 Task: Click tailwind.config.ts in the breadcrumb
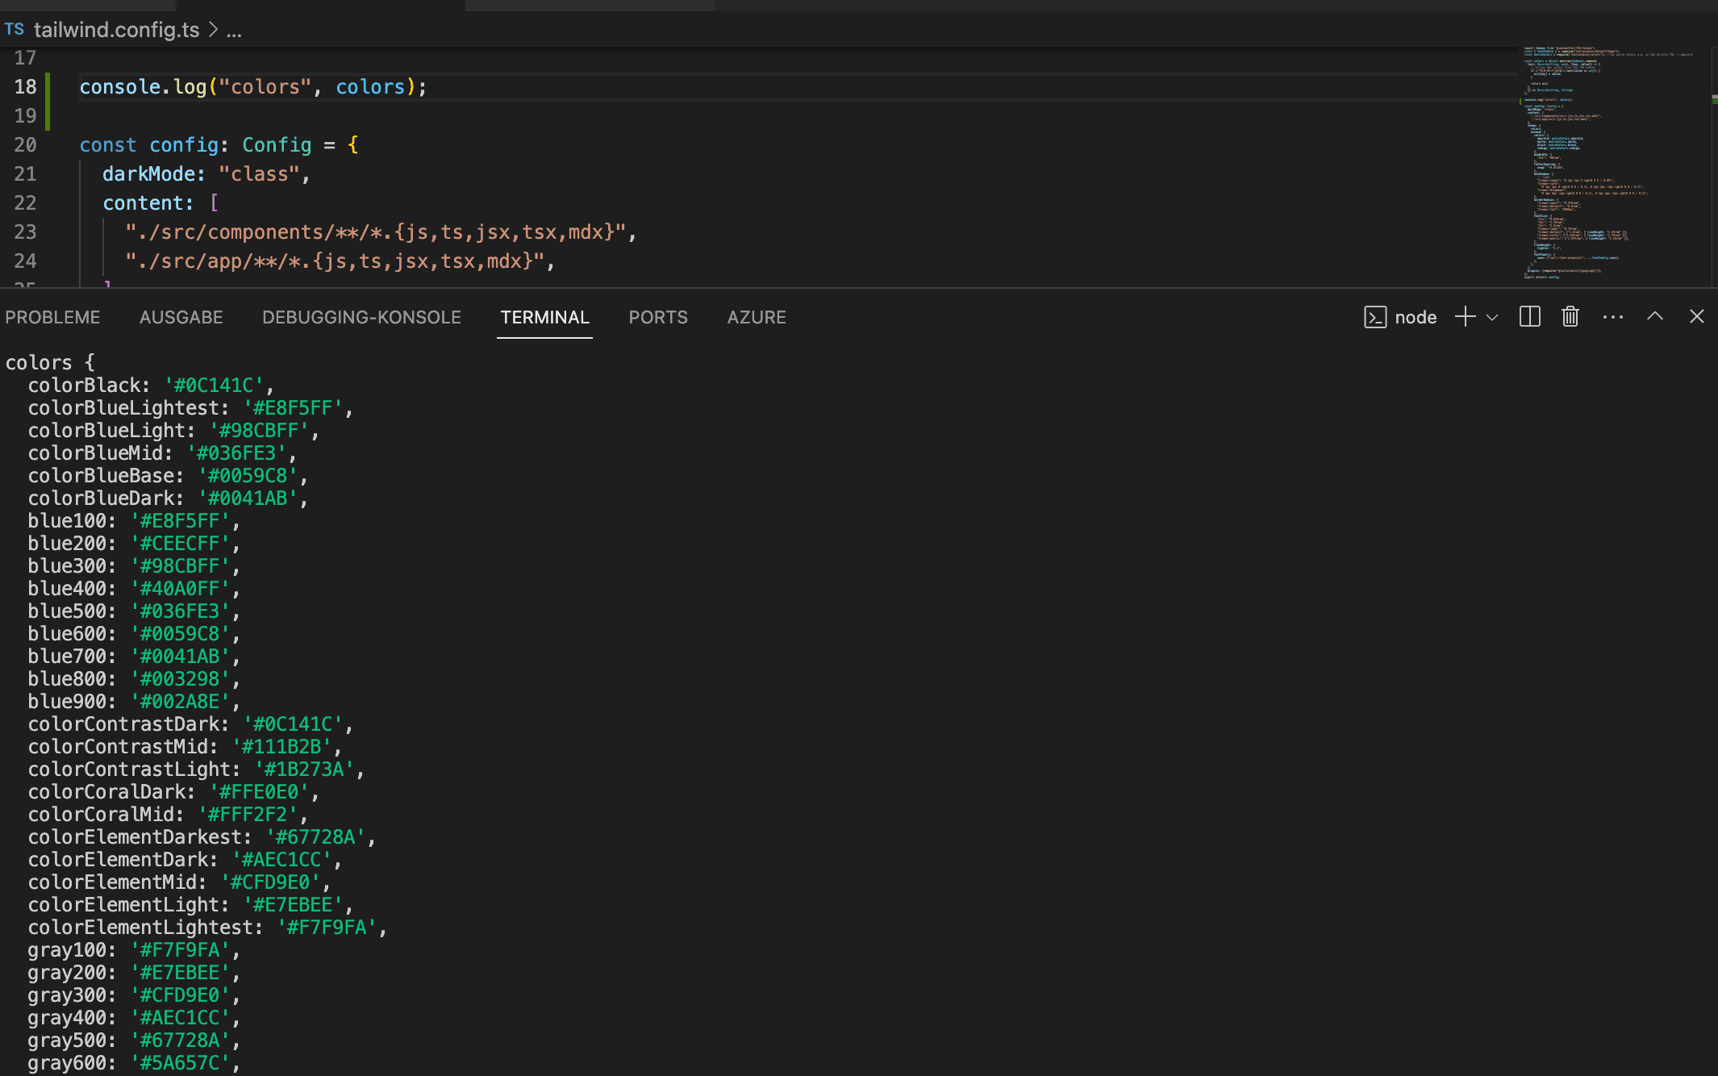click(116, 30)
